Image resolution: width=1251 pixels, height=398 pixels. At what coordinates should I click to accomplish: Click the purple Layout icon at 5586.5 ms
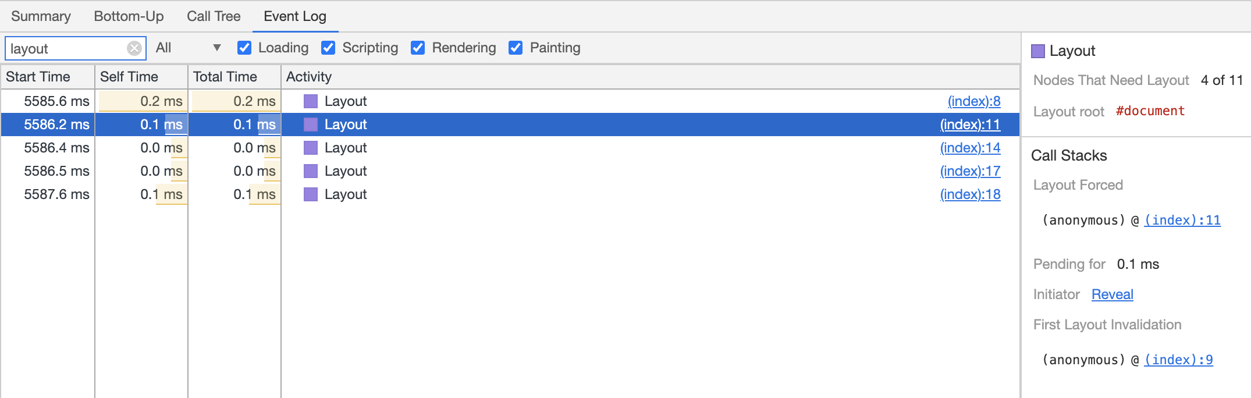tap(311, 171)
